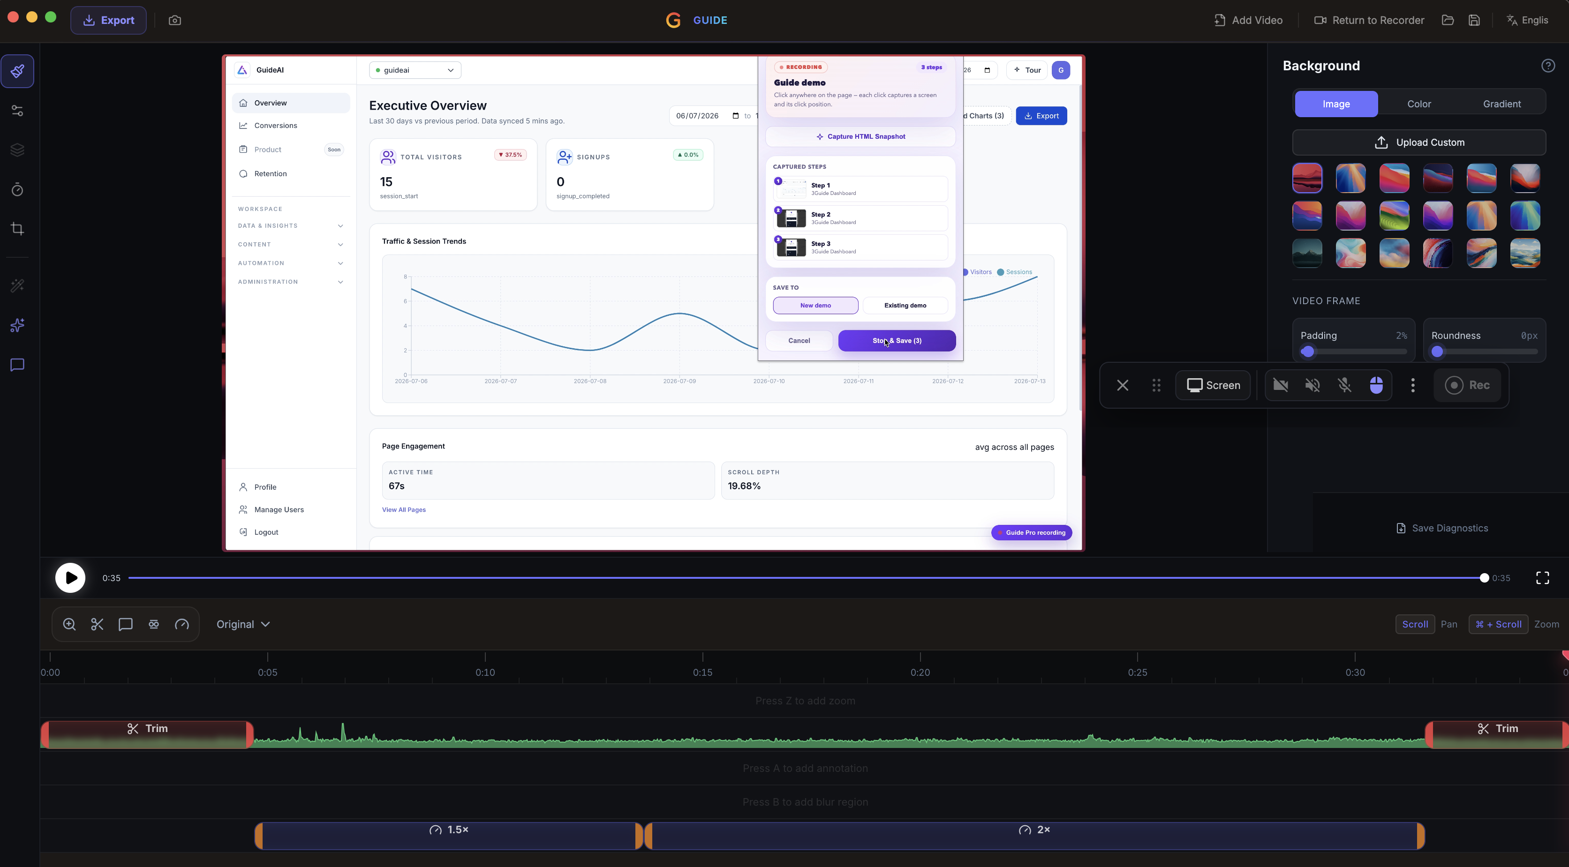
Task: Open the Original aspect ratio dropdown
Action: (x=243, y=624)
